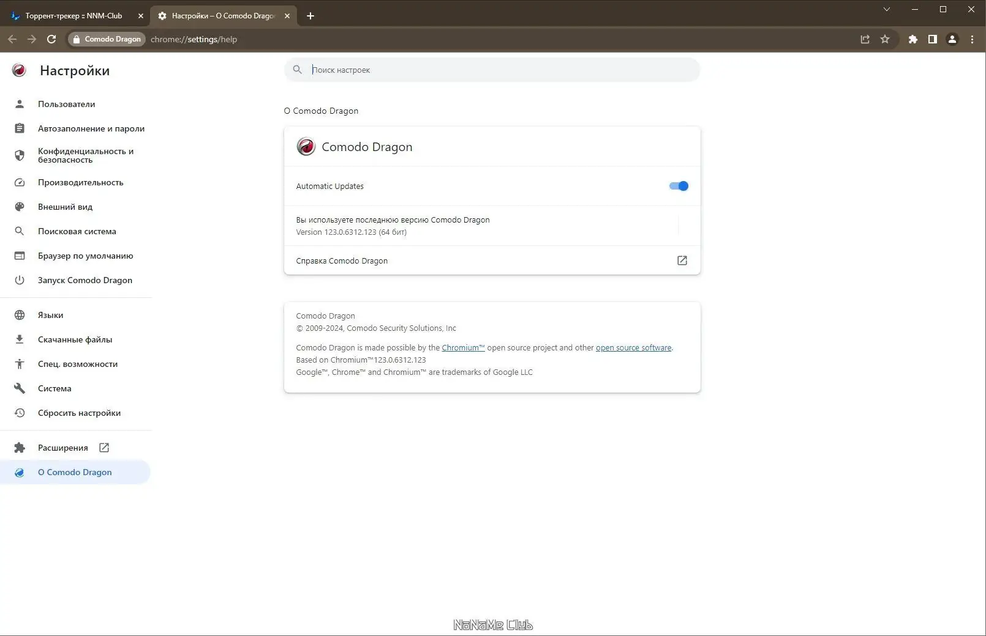The width and height of the screenshot is (986, 636).
Task: Open Внешний вид settings section
Action: click(76, 207)
